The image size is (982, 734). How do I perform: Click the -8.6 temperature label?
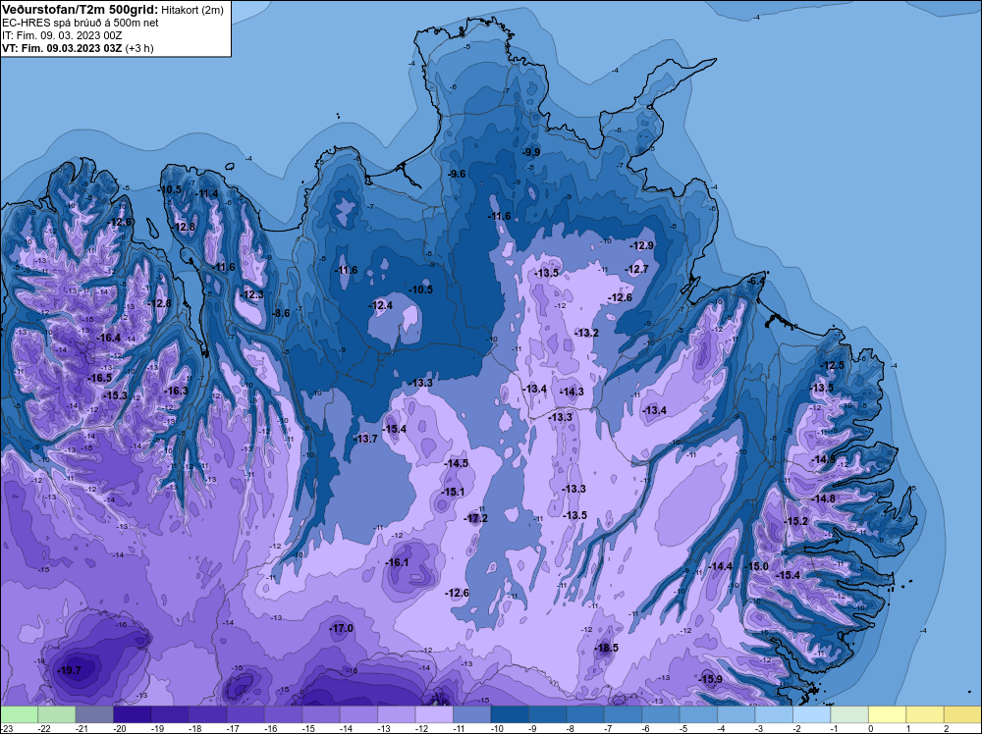(x=281, y=313)
